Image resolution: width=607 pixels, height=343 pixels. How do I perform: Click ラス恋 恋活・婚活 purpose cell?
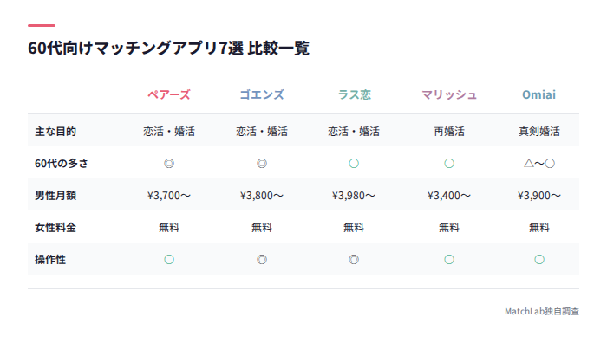[354, 132]
